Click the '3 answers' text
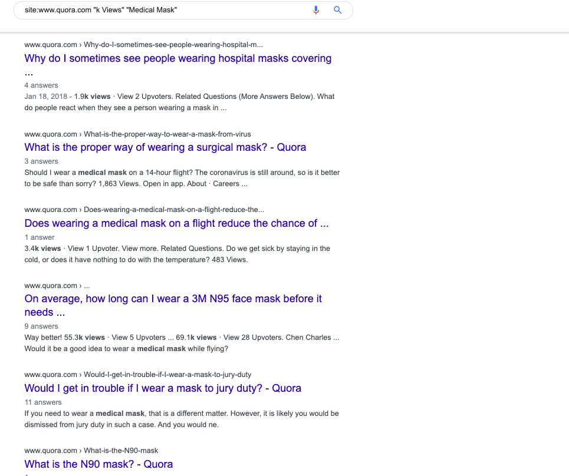 (41, 161)
